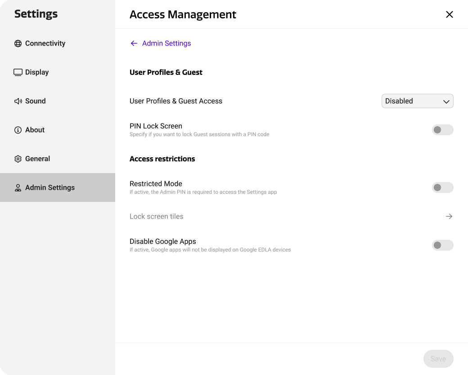Click the gear icon beside General
Image resolution: width=468 pixels, height=375 pixels.
[x=18, y=159]
